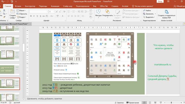Align text right icon
The image size is (185, 104).
point(75,16)
